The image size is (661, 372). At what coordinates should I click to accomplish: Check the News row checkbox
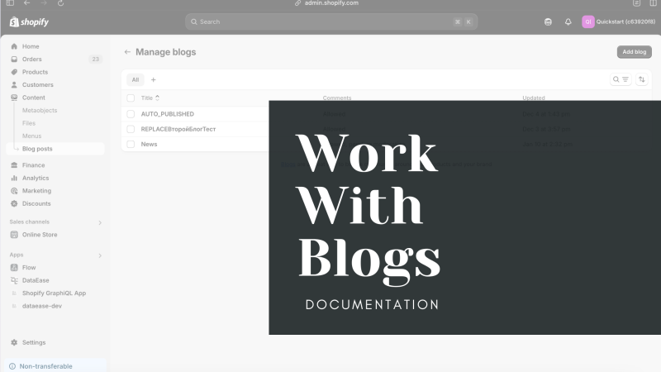[x=131, y=144]
